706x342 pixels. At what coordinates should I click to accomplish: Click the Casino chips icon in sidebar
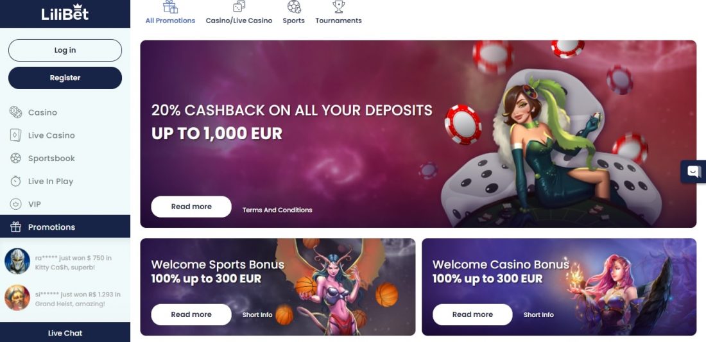tap(16, 112)
